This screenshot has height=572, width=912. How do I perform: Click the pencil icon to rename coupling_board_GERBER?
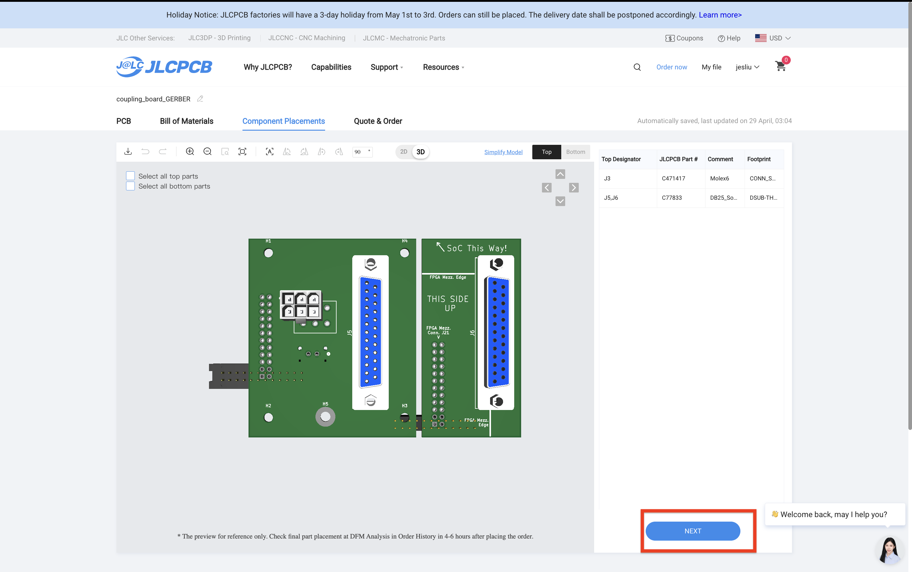pyautogui.click(x=200, y=99)
